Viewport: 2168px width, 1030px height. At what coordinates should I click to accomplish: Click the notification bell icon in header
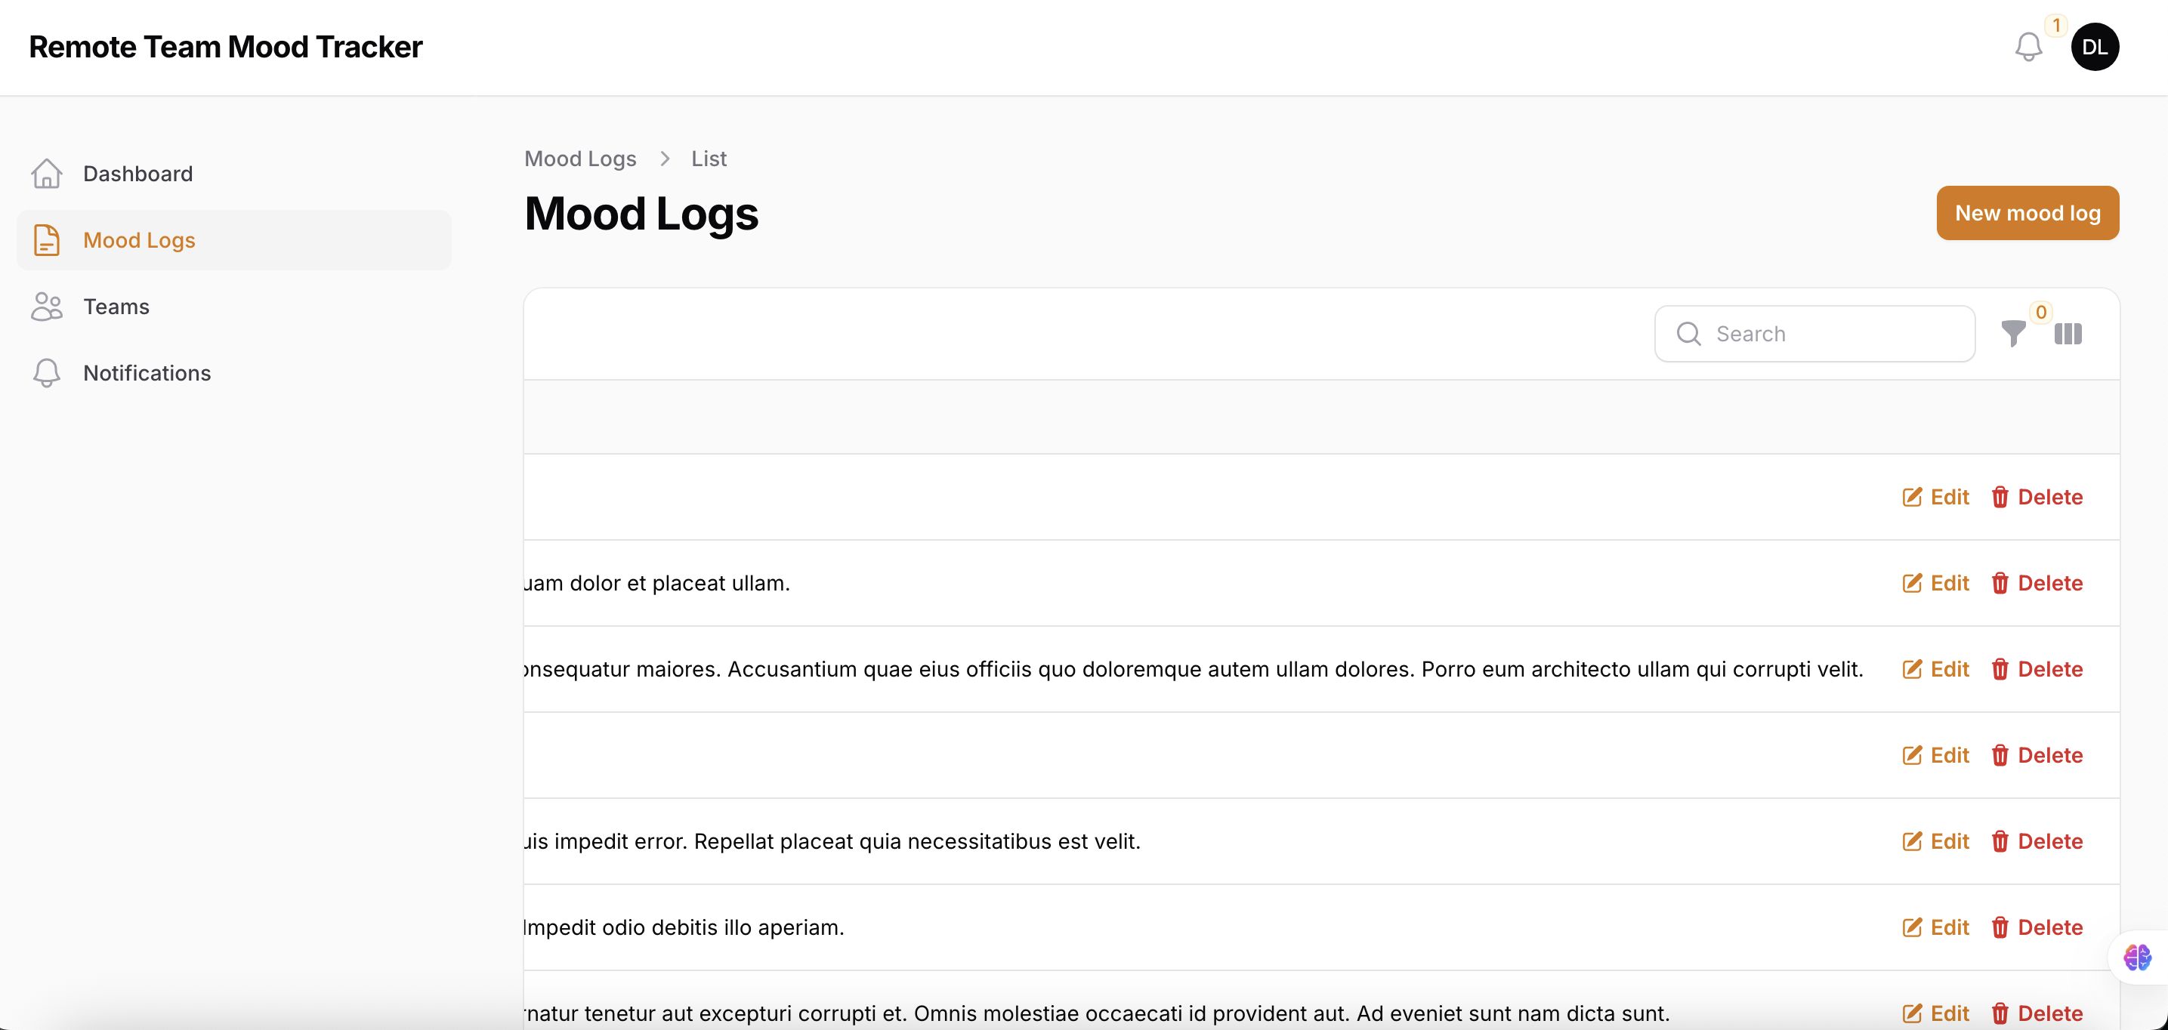pyautogui.click(x=2028, y=47)
